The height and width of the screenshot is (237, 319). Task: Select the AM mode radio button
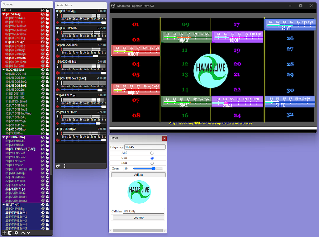pos(152,153)
